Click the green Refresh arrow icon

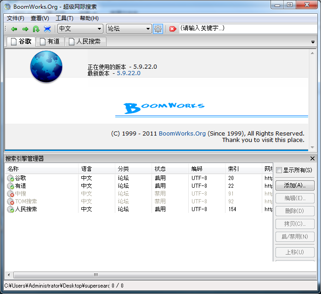point(36,29)
